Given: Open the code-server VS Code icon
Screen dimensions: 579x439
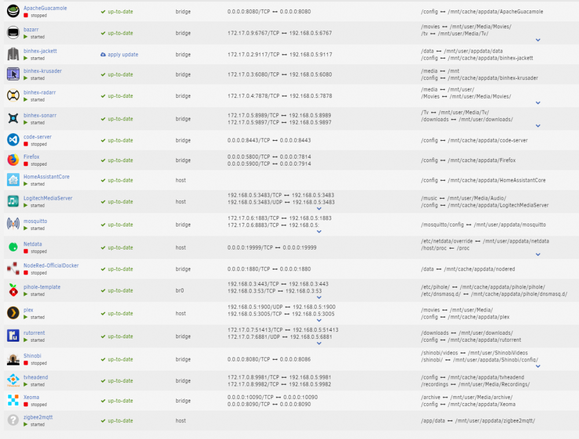Looking at the screenshot, I should (13, 140).
